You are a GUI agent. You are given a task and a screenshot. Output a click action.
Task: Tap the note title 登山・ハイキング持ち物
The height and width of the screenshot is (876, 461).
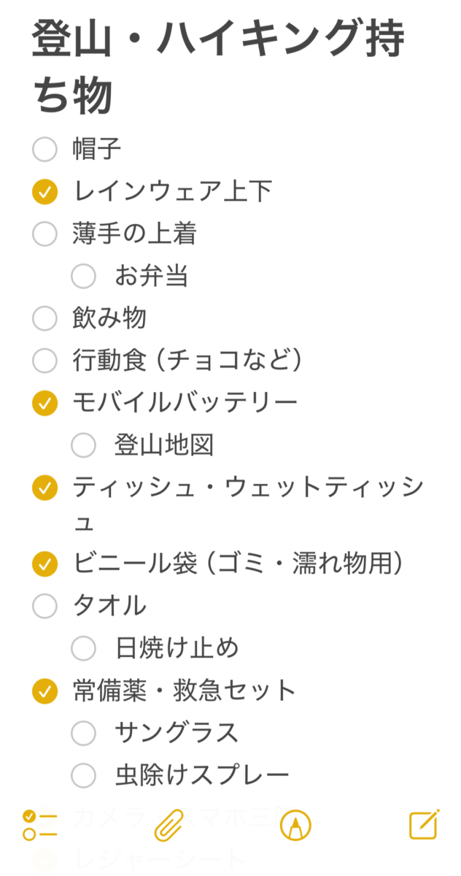pos(217,67)
